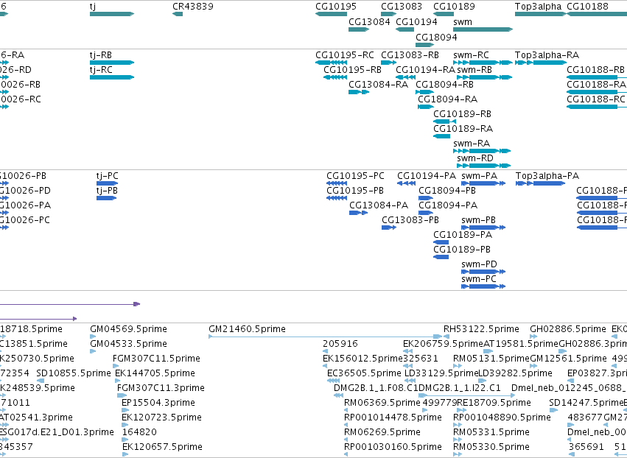The image size is (627, 458).
Task: Click protein CG13083-PB
Action: click(x=410, y=221)
